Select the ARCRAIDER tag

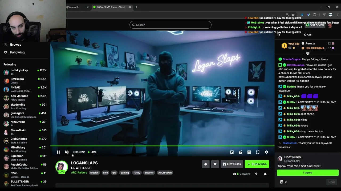pyautogui.click(x=165, y=173)
